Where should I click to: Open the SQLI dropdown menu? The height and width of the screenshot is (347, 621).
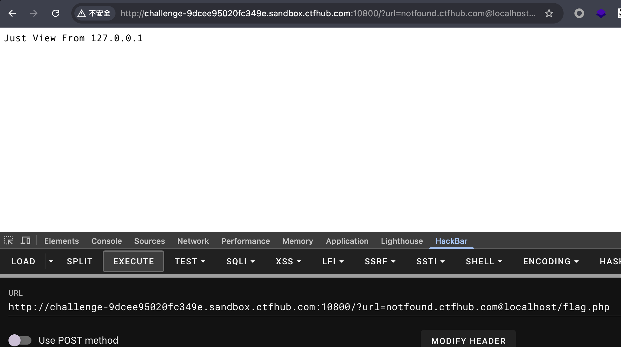[x=240, y=261]
